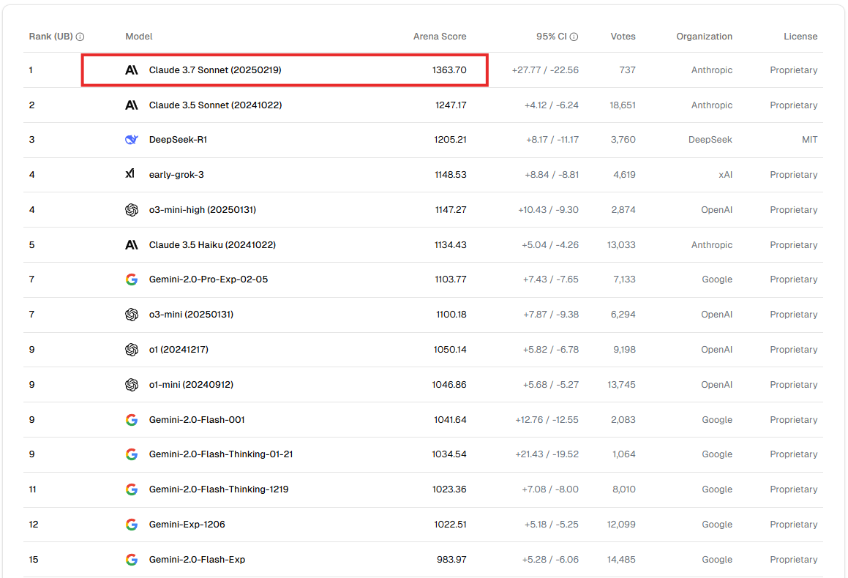Sort by the Votes column header
This screenshot has width=848, height=578.
[x=623, y=37]
